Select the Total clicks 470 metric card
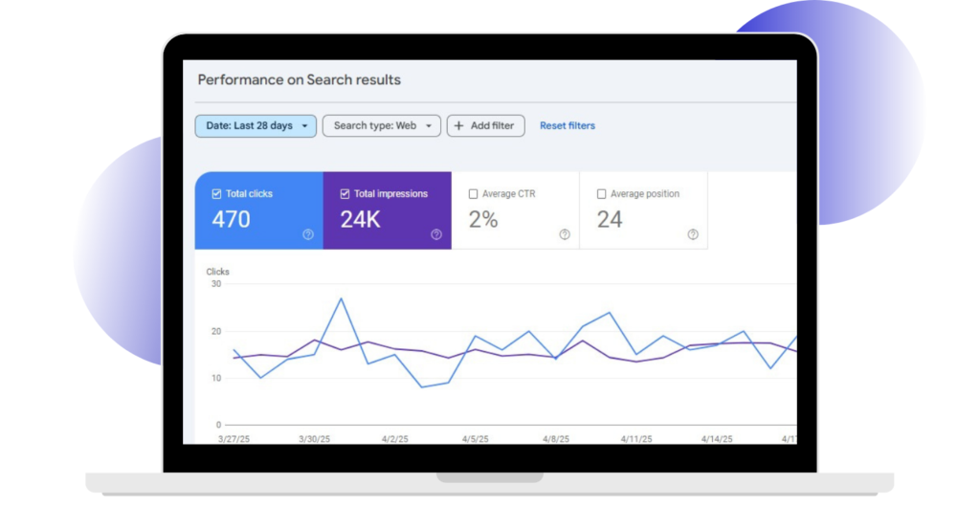This screenshot has height=528, width=980. tap(258, 210)
